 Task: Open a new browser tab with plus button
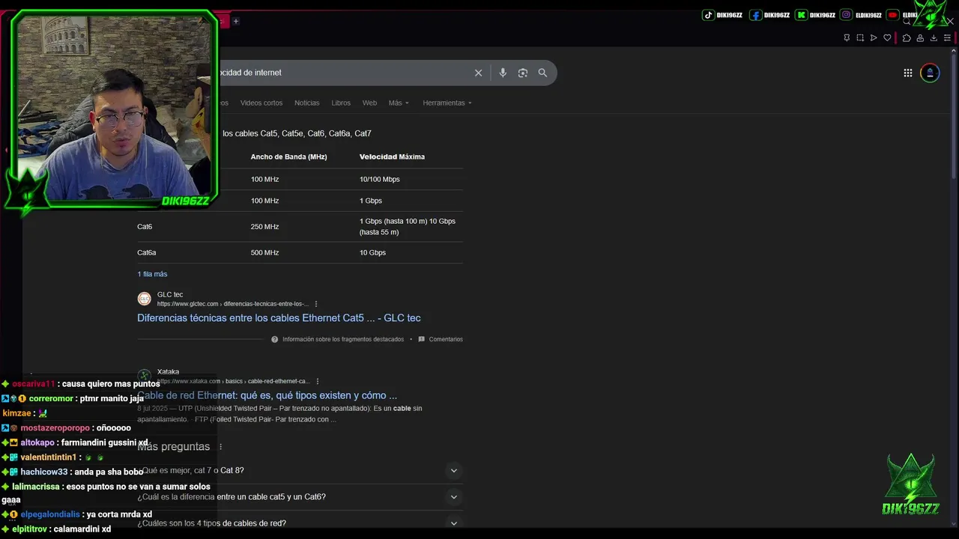(x=235, y=21)
